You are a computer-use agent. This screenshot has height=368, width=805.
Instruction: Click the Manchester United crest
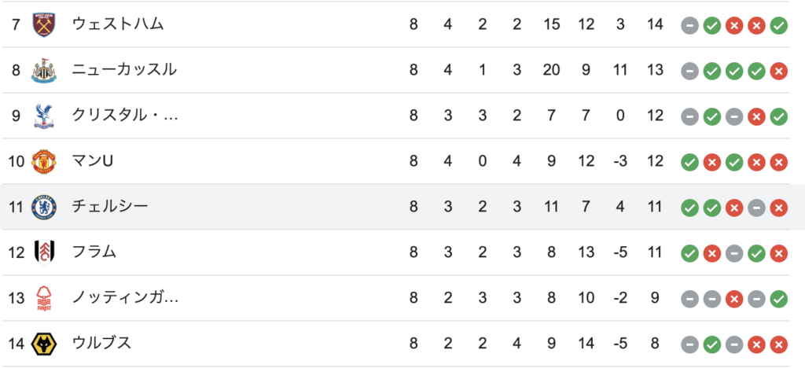pyautogui.click(x=44, y=161)
